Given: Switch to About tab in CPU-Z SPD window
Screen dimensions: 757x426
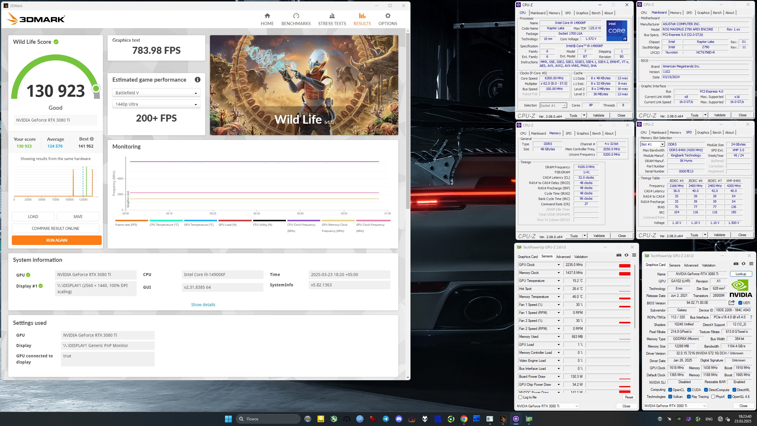Looking at the screenshot, I should (729, 133).
